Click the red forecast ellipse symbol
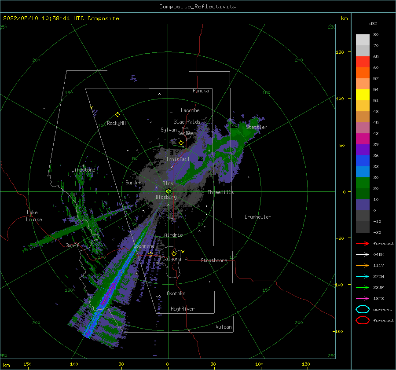The height and width of the screenshot is (370, 396). pyautogui.click(x=363, y=320)
